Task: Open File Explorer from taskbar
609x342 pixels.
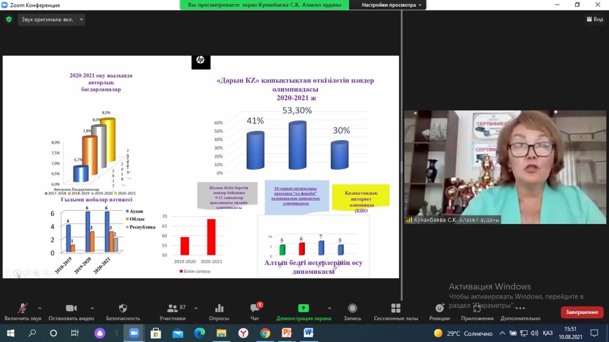Action: (x=221, y=333)
